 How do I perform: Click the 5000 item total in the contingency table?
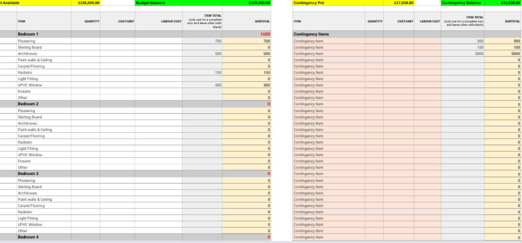pos(479,54)
